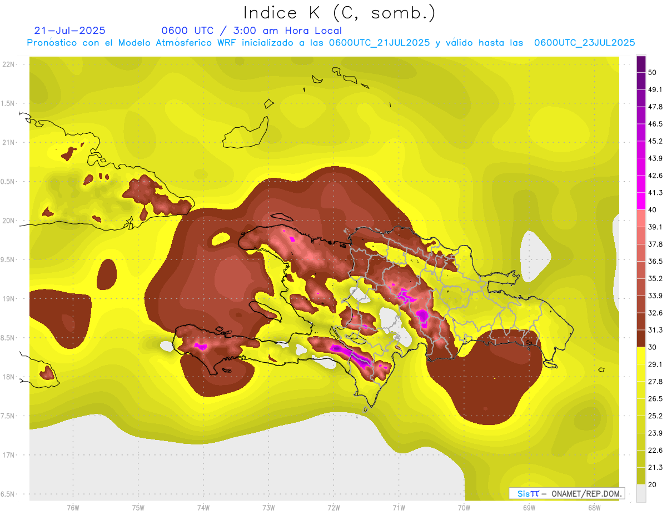Click the '69W' longitude label
Image resolution: width=667 pixels, height=515 pixels.
[x=529, y=508]
